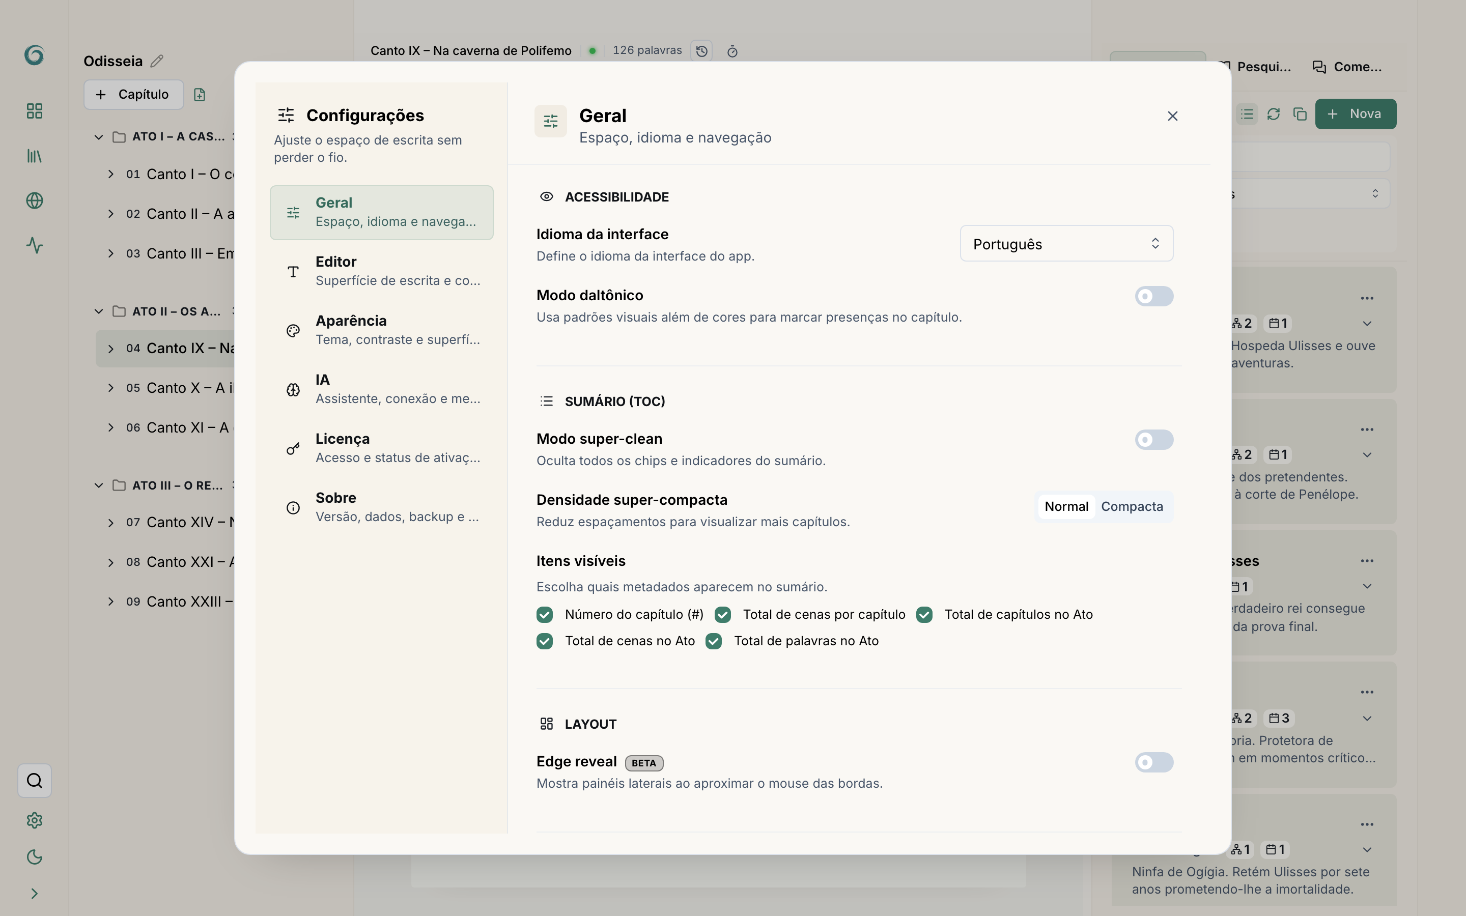
Task: Toggle the Modo daltônico switch
Action: [1154, 296]
